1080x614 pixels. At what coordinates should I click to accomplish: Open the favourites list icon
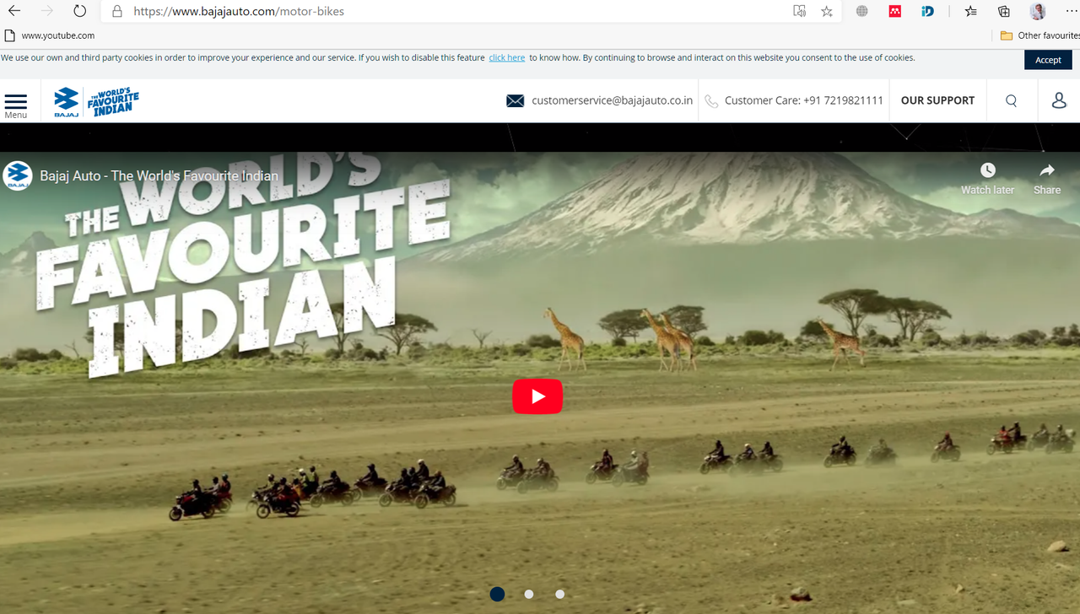tap(971, 11)
